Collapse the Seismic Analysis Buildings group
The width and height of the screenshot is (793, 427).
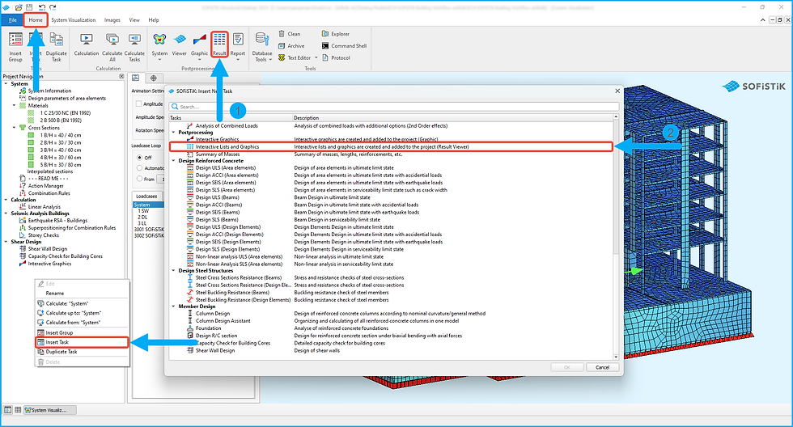click(x=6, y=213)
